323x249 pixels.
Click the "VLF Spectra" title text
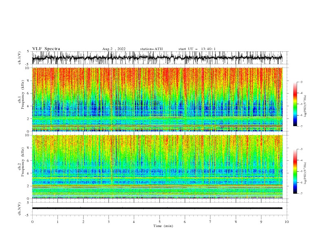tap(46, 49)
